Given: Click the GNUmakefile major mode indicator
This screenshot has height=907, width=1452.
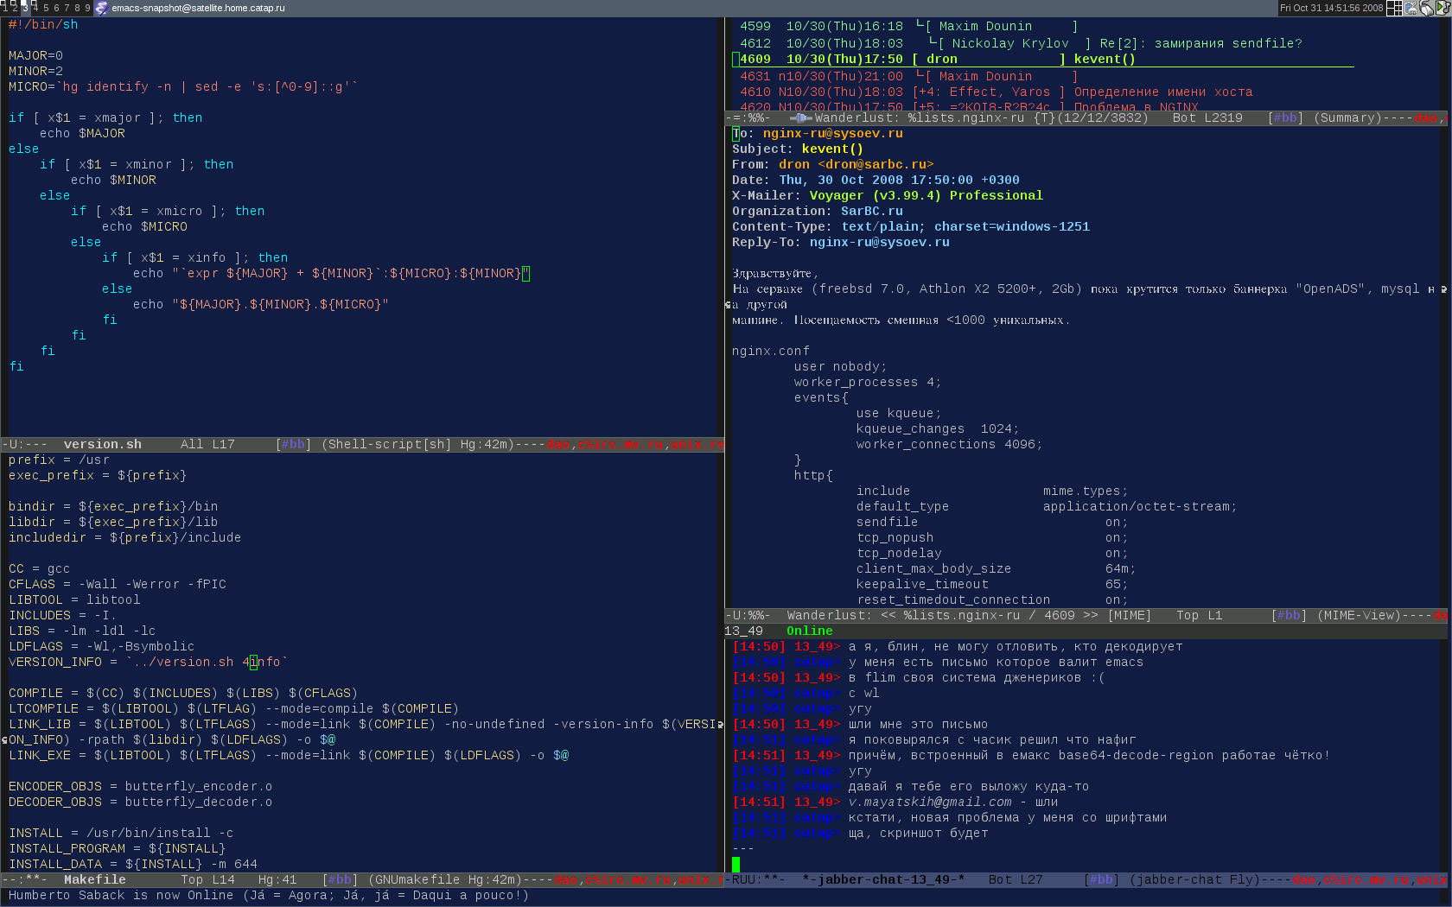Looking at the screenshot, I should (x=417, y=879).
